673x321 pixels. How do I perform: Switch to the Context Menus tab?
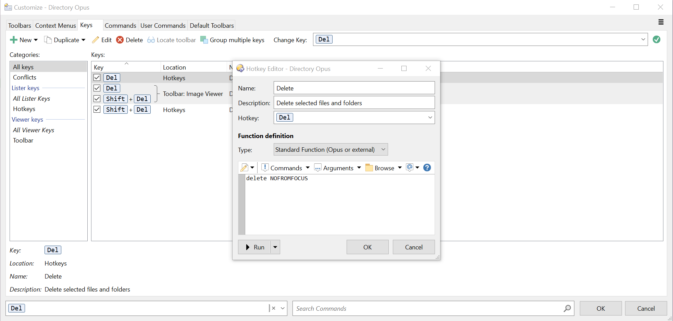(55, 25)
